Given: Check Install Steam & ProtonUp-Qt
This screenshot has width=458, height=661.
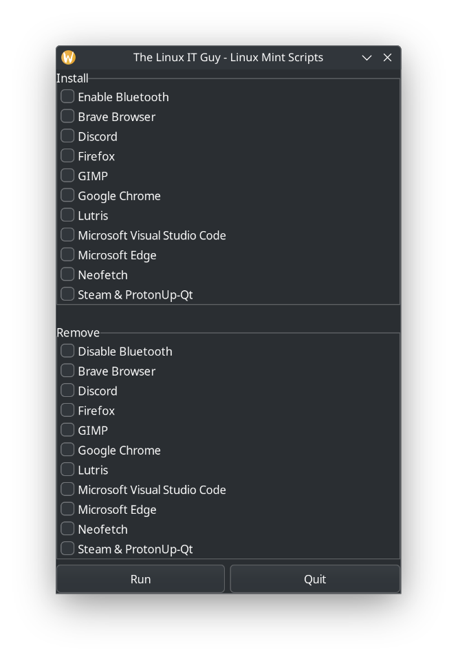Looking at the screenshot, I should (x=67, y=294).
